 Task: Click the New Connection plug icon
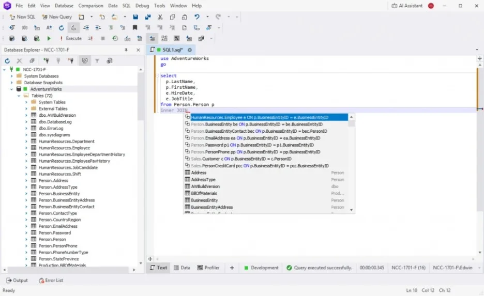(46, 61)
